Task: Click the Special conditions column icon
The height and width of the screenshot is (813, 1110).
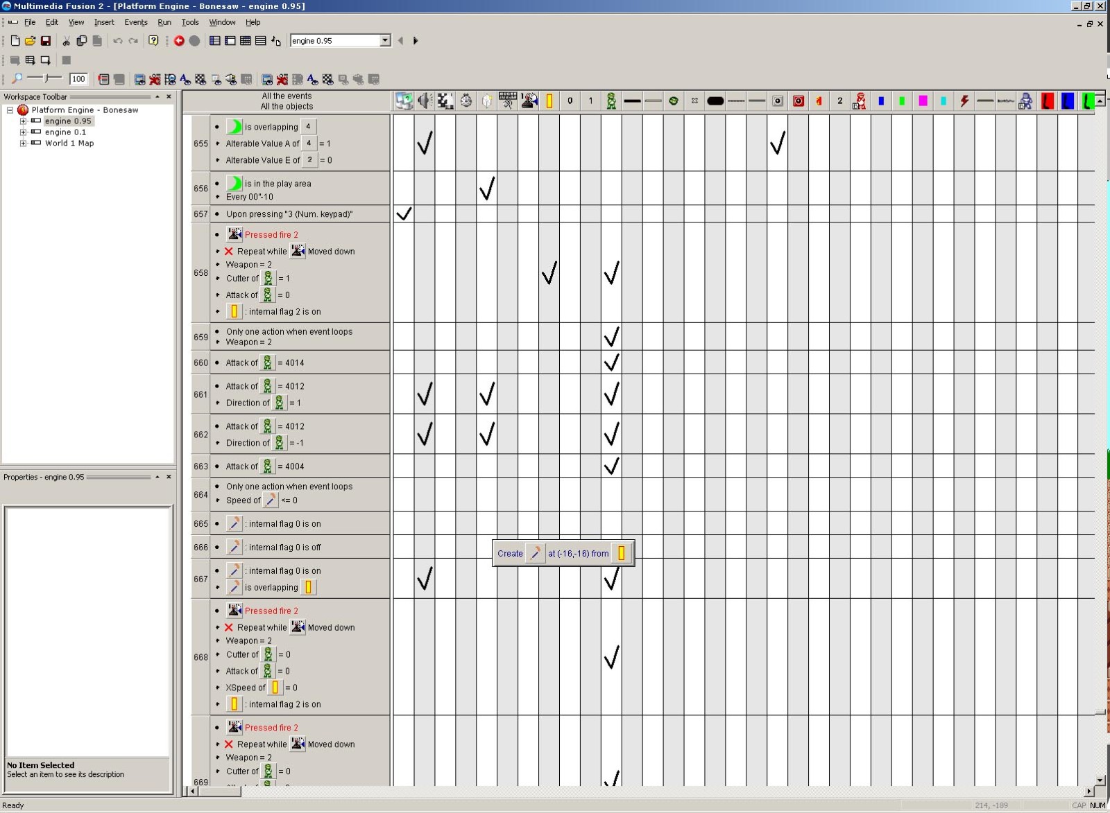Action: 404,101
